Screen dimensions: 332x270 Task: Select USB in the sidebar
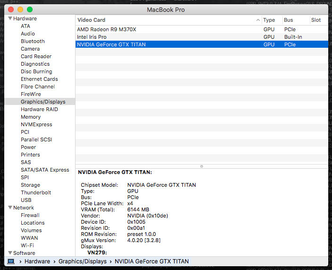pos(26,200)
